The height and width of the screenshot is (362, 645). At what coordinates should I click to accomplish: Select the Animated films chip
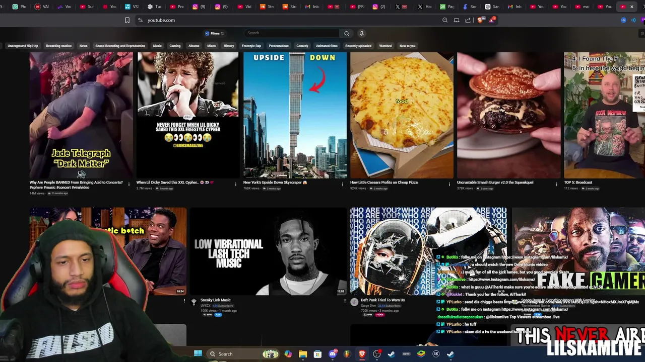coord(327,46)
